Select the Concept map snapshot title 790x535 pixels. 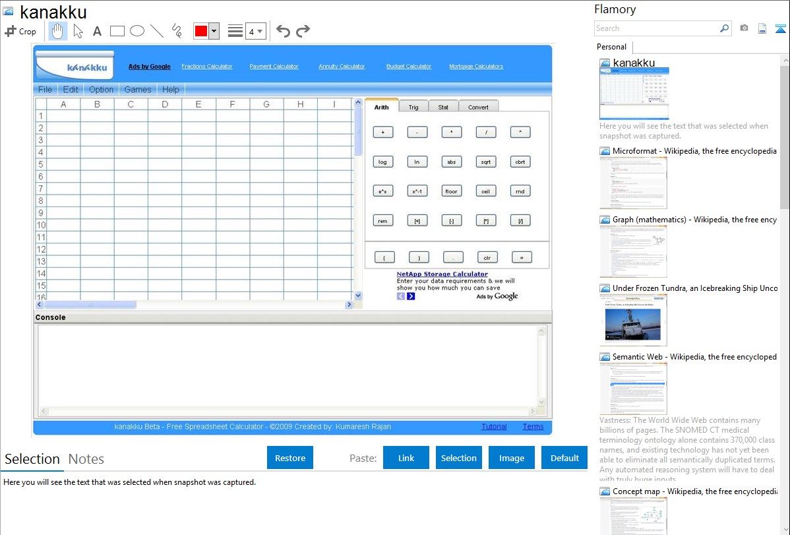[x=694, y=491]
